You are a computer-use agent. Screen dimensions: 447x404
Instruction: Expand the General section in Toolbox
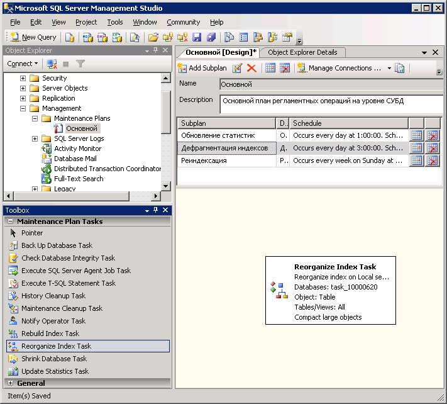click(11, 383)
